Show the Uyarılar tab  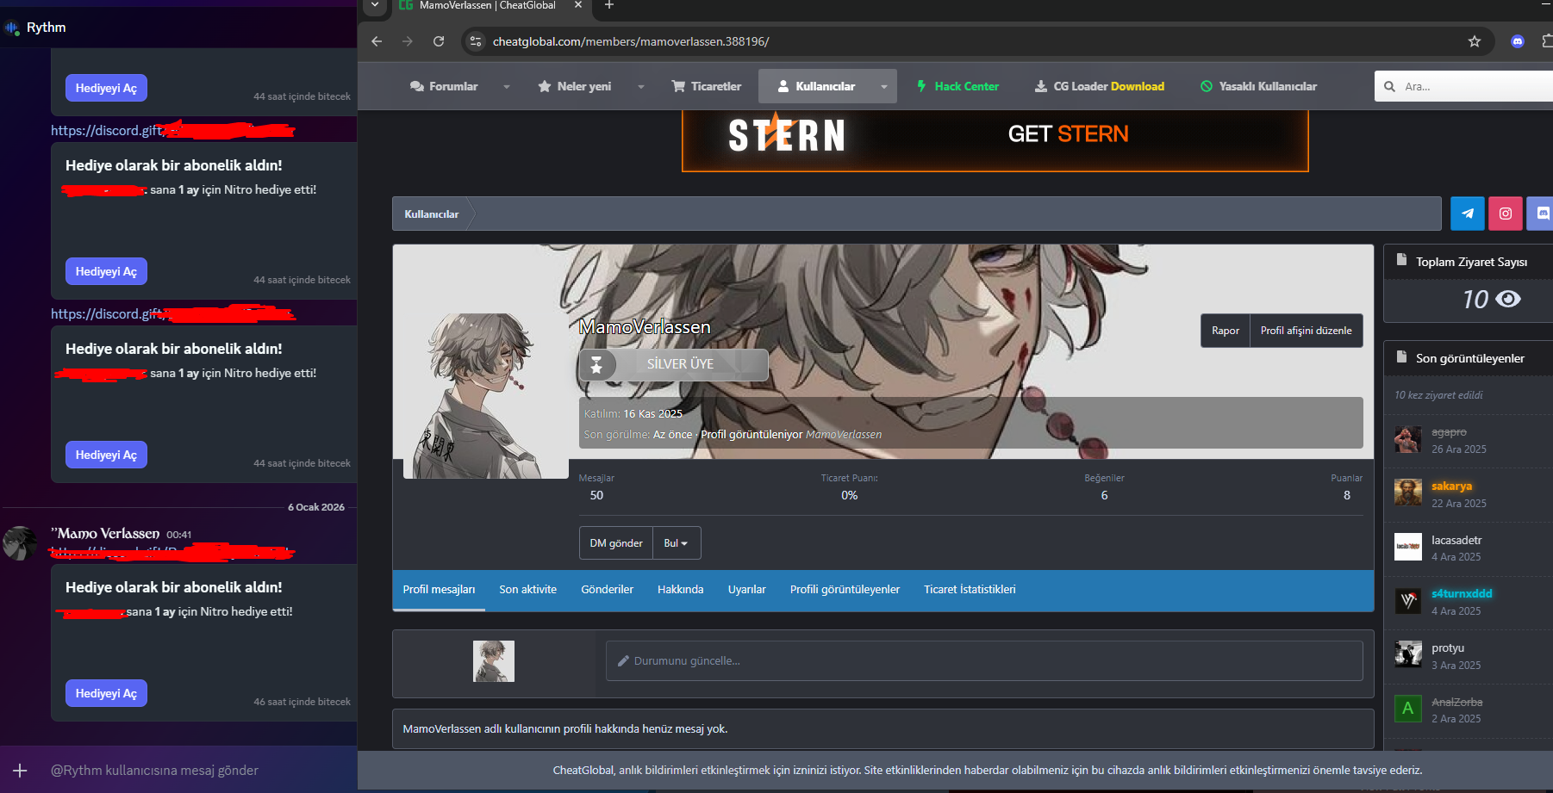[x=747, y=590]
